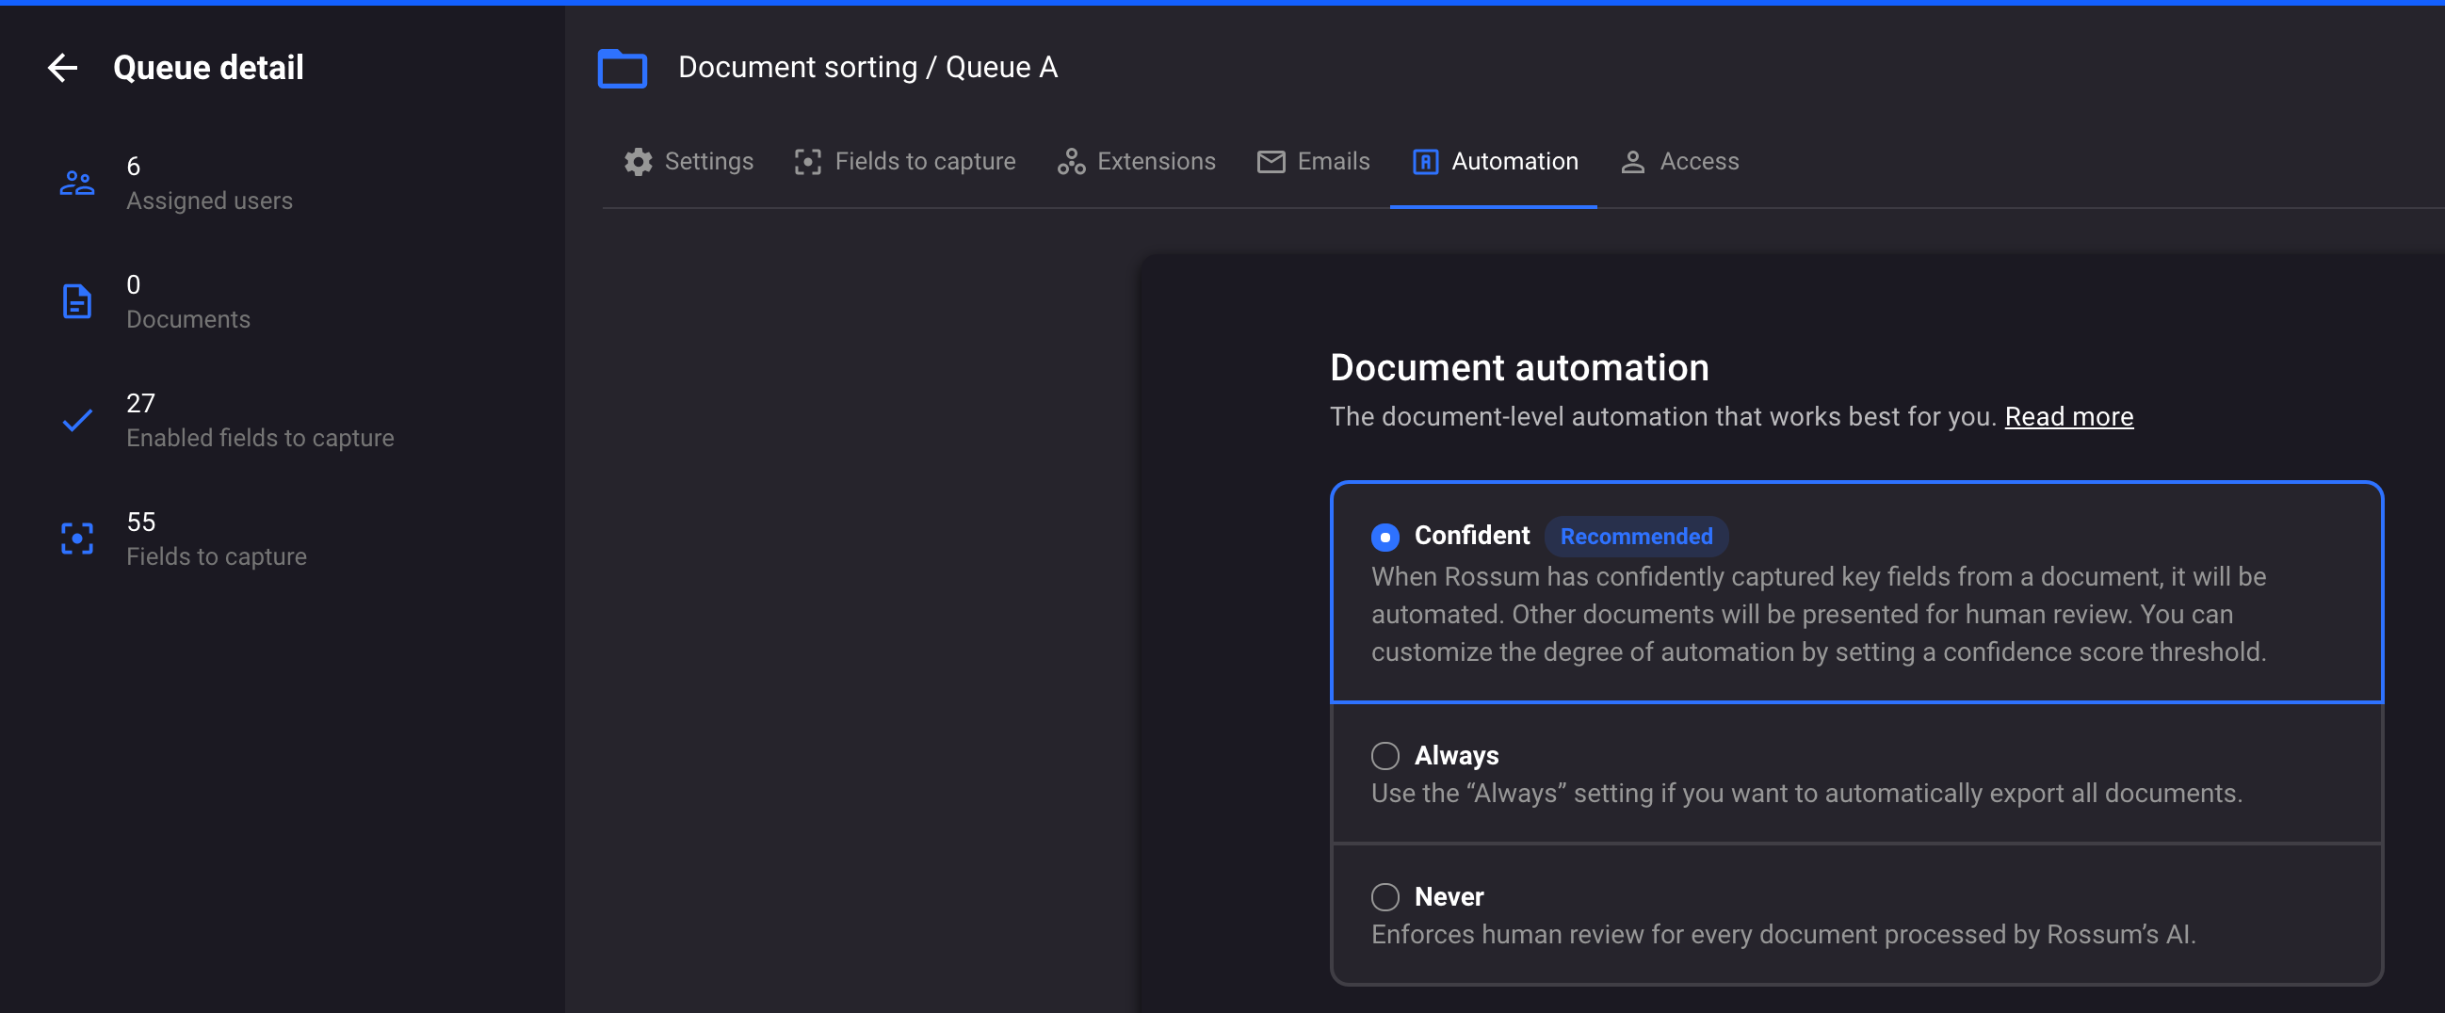Viewport: 2445px width, 1013px height.
Task: Click the Assigned users people icon
Action: (x=77, y=183)
